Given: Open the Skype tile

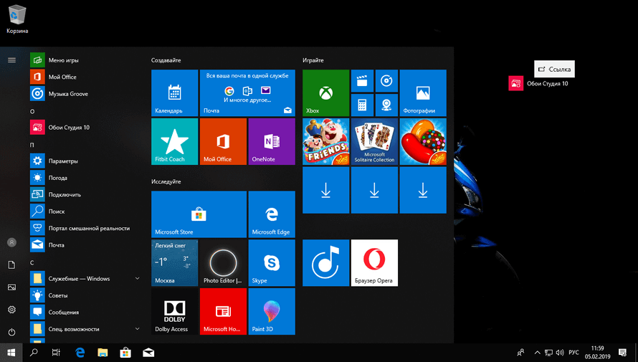Looking at the screenshot, I should (271, 262).
